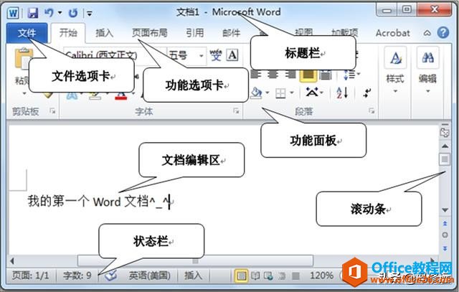Click the 120% zoom level
This screenshot has width=459, height=292.
(321, 275)
